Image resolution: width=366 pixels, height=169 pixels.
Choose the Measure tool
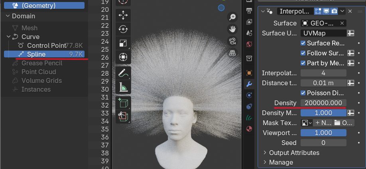(x=123, y=87)
